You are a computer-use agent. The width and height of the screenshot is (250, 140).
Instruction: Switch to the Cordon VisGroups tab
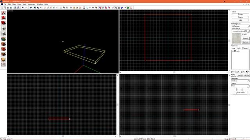[245, 48]
